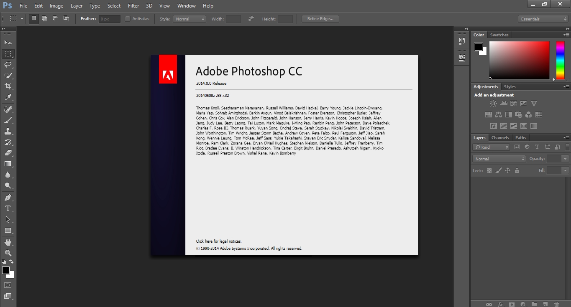
Task: Add a Vibrance adjustment
Action: pyautogui.click(x=534, y=104)
